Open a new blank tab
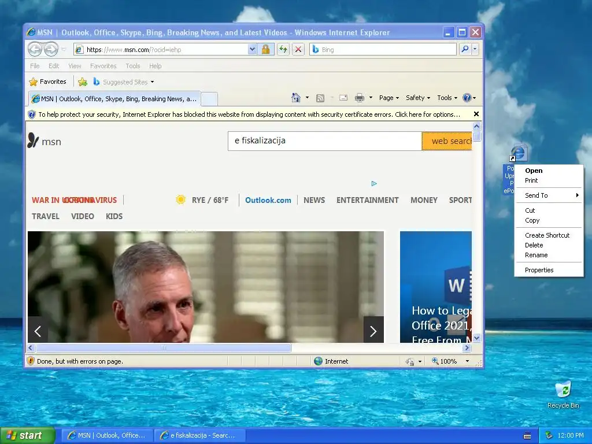 coord(209,99)
